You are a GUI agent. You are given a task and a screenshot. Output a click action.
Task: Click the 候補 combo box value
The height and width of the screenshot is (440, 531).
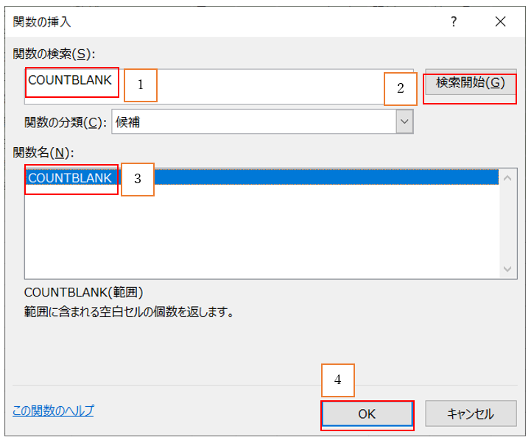pos(250,122)
